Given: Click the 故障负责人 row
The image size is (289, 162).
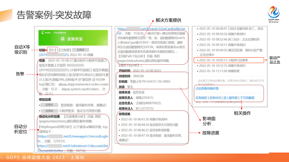Looking at the screenshot, I should 136,98.
